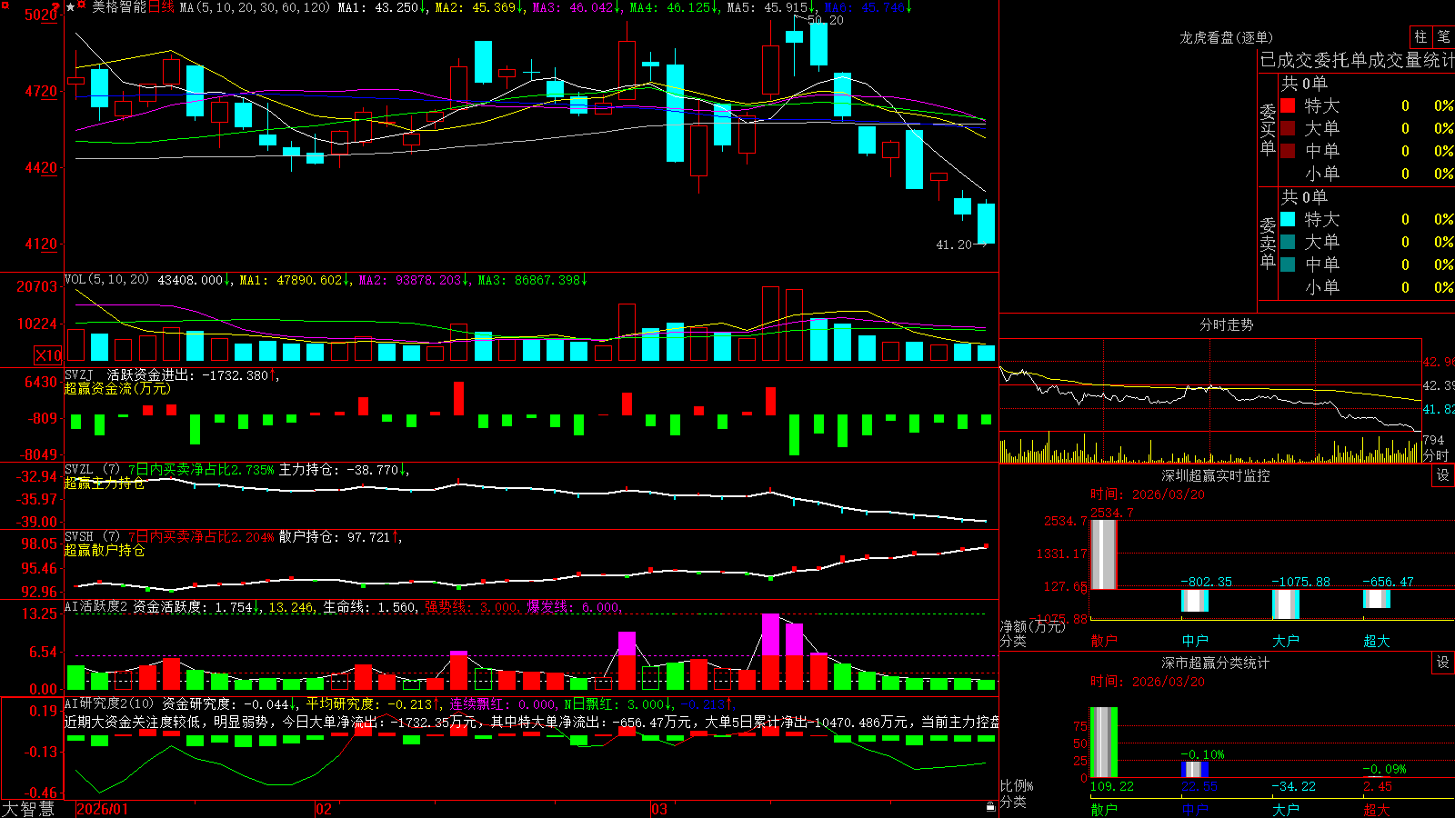The width and height of the screenshot is (1455, 818).
Task: Click the red gear icon beside 美格智能
Action: (81, 5)
